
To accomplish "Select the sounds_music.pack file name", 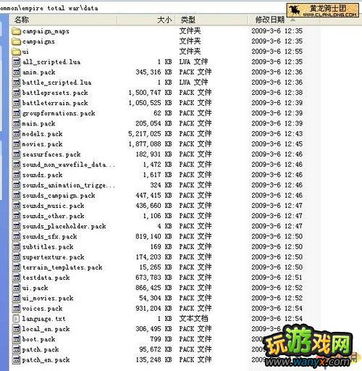I will 54,206.
